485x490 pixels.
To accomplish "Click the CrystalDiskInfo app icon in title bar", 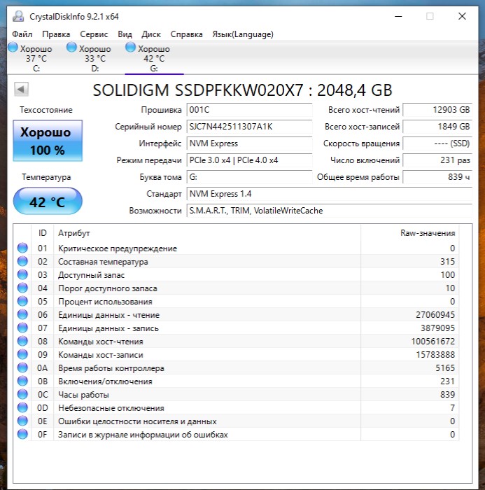I will click(18, 16).
